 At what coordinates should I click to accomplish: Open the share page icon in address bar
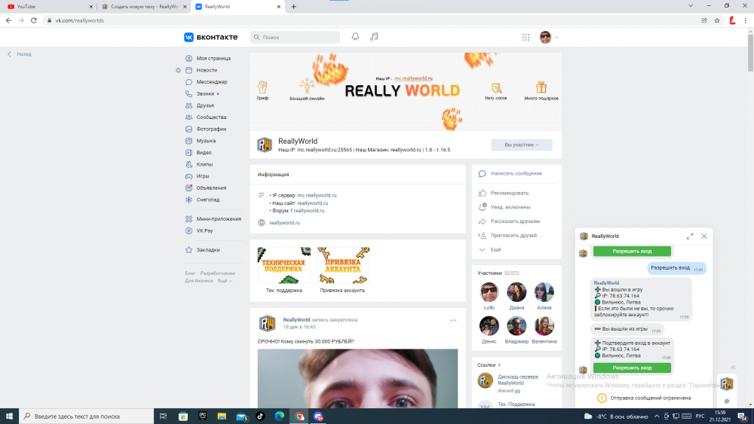pos(704,20)
